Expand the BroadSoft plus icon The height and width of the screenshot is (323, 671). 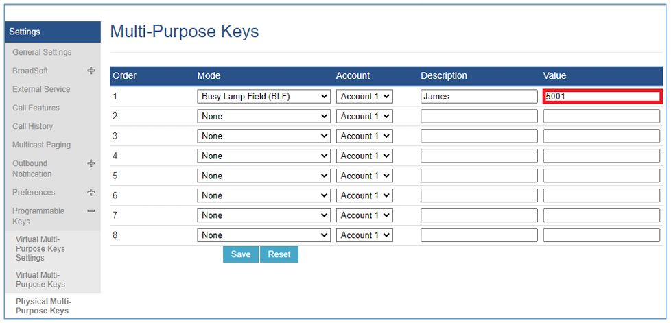(91, 71)
